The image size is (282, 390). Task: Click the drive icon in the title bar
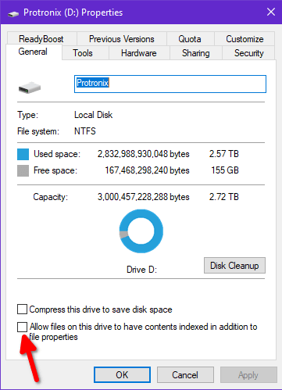[13, 13]
